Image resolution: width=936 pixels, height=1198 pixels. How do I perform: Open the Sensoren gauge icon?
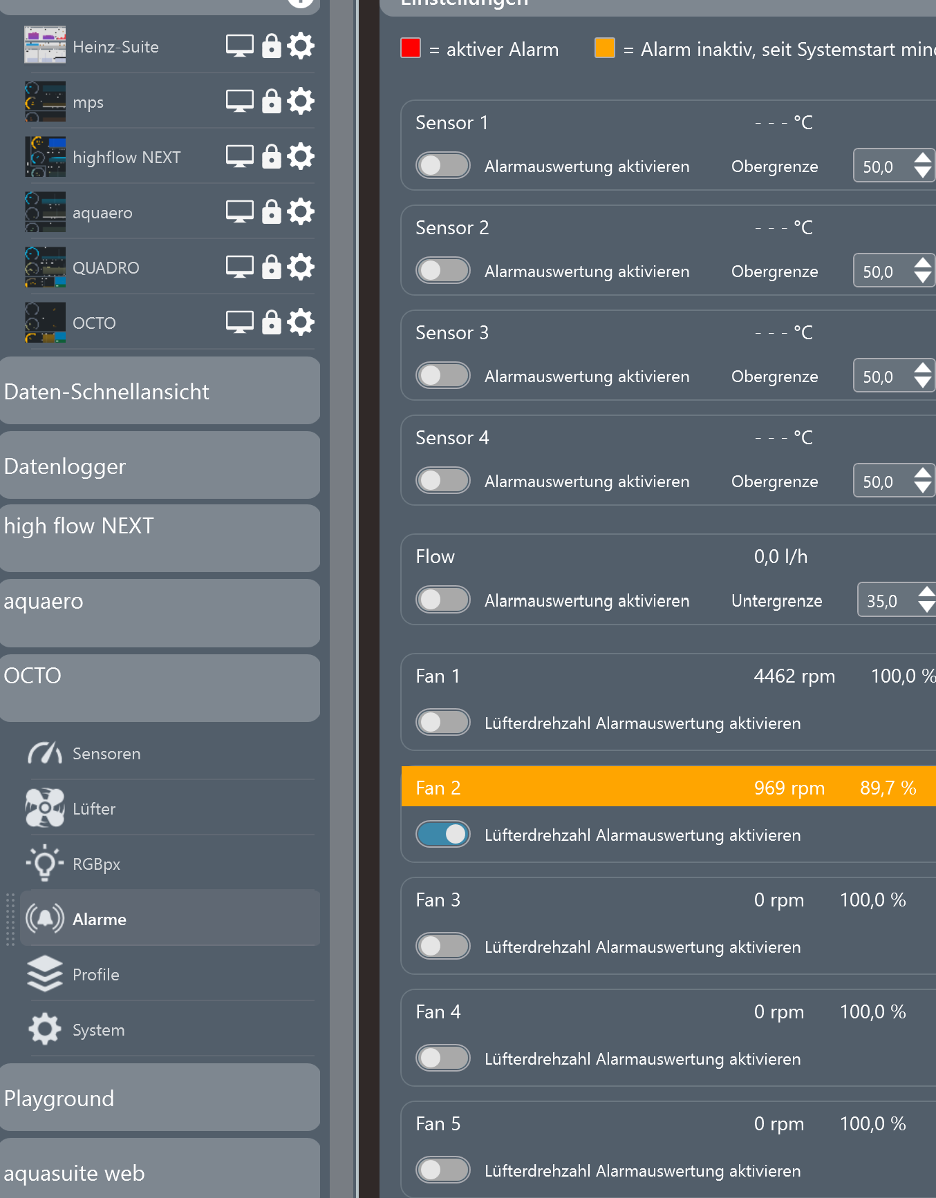tap(45, 753)
